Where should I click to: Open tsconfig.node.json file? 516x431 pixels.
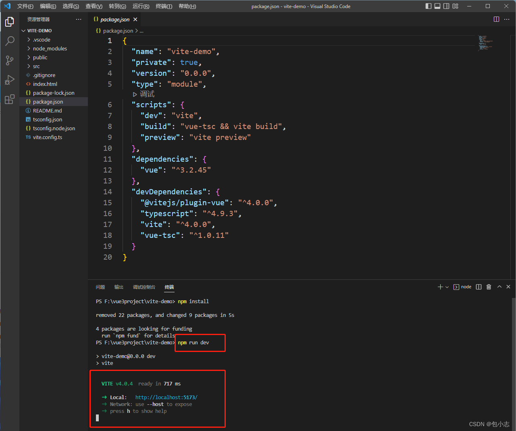point(54,128)
